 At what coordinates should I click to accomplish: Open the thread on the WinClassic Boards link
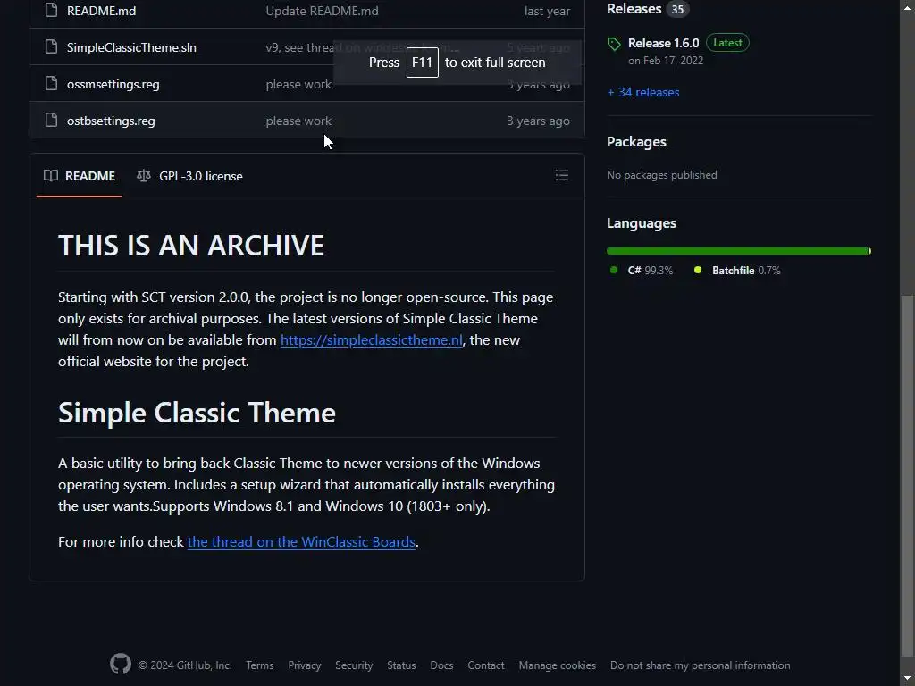pyautogui.click(x=301, y=542)
